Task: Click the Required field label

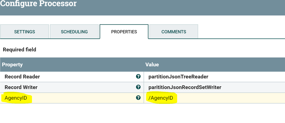Action: (x=19, y=50)
